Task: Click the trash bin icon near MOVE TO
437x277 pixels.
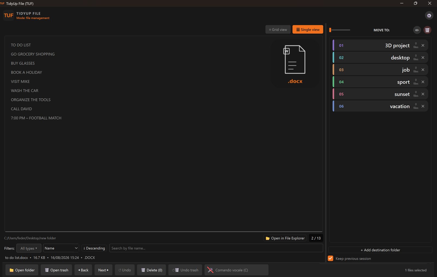Action: [427, 30]
